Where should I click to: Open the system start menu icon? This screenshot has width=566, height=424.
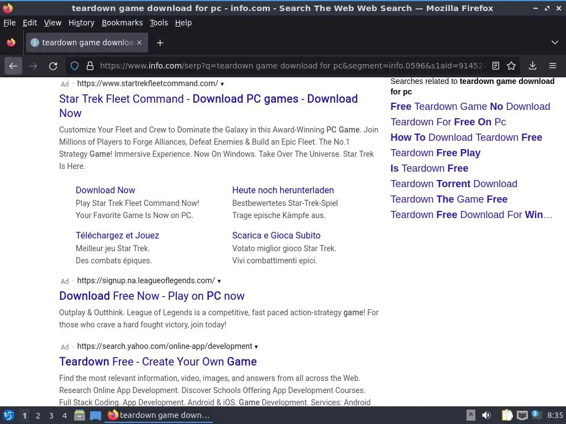point(9,415)
